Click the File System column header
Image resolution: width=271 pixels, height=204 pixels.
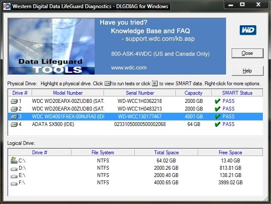tap(103, 153)
